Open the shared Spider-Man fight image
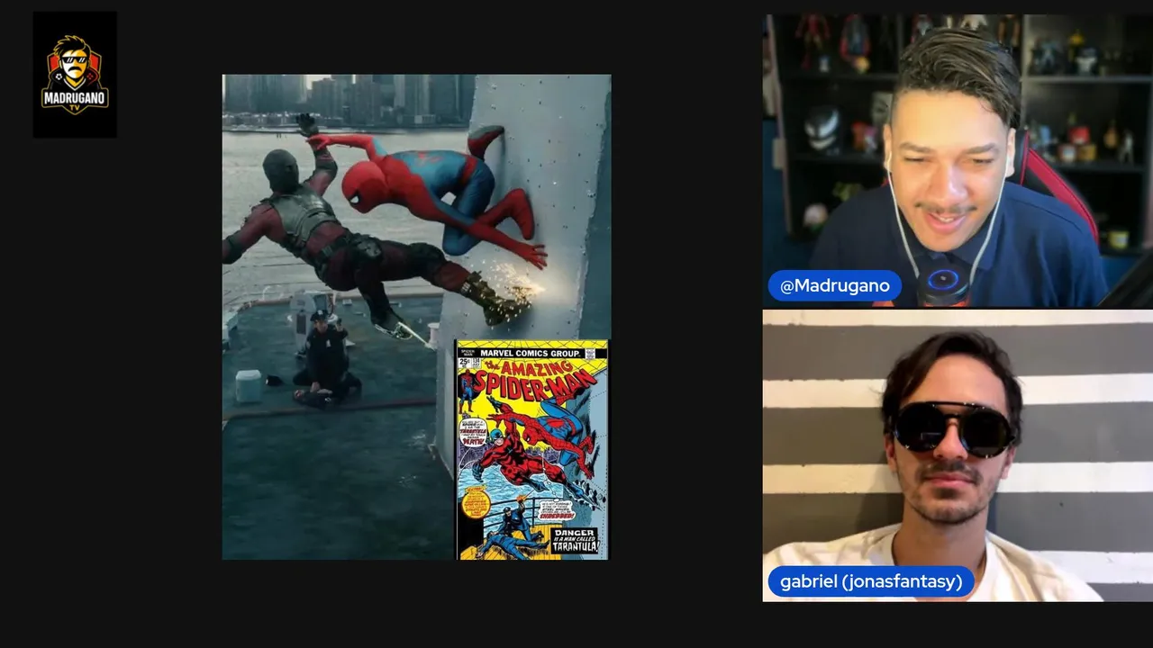This screenshot has width=1153, height=648. pos(416,317)
